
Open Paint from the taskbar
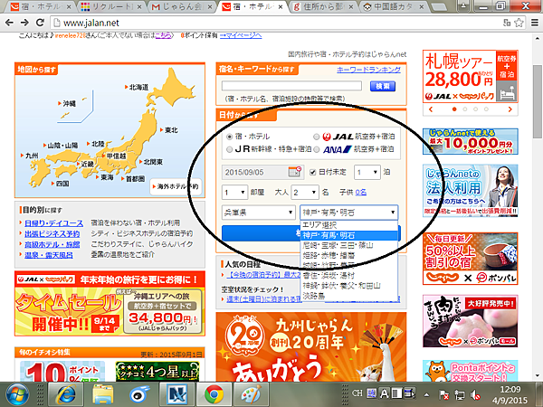point(251,394)
